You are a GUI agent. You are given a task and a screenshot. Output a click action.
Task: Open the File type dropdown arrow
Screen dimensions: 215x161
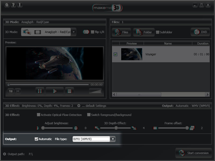tap(113, 139)
